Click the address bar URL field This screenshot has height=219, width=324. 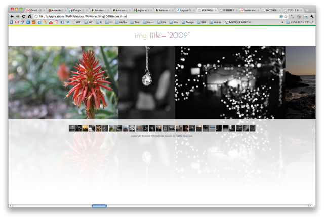[x=157, y=16]
